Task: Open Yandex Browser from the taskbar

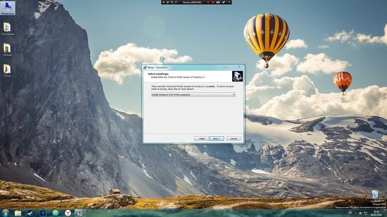Action: click(x=68, y=213)
